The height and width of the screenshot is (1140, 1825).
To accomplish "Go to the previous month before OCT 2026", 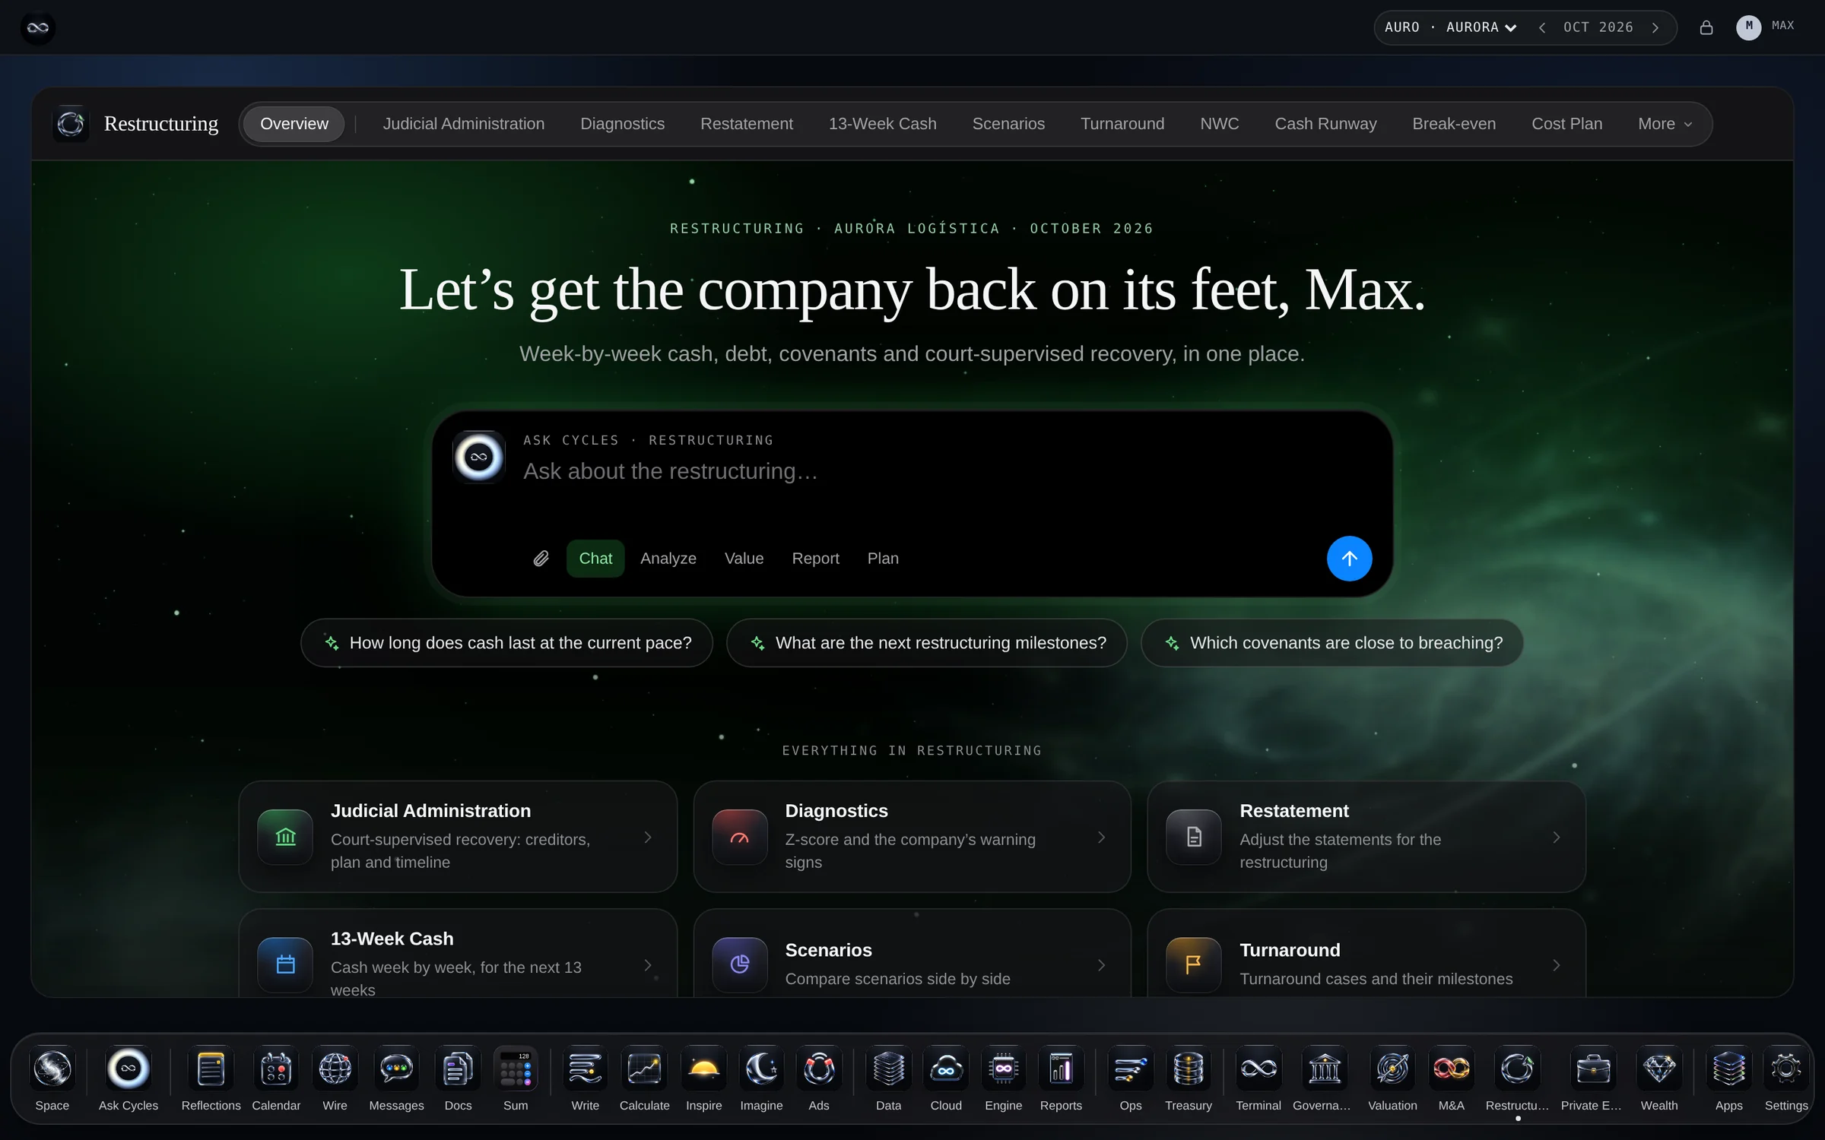I will 1542,27.
